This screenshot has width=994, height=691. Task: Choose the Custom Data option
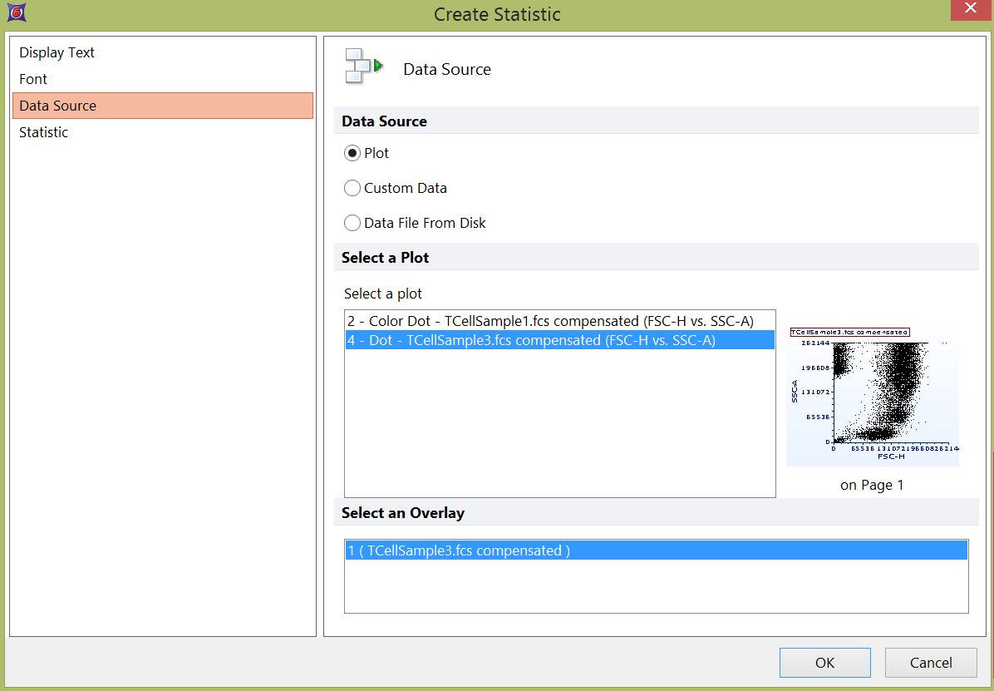pyautogui.click(x=352, y=188)
